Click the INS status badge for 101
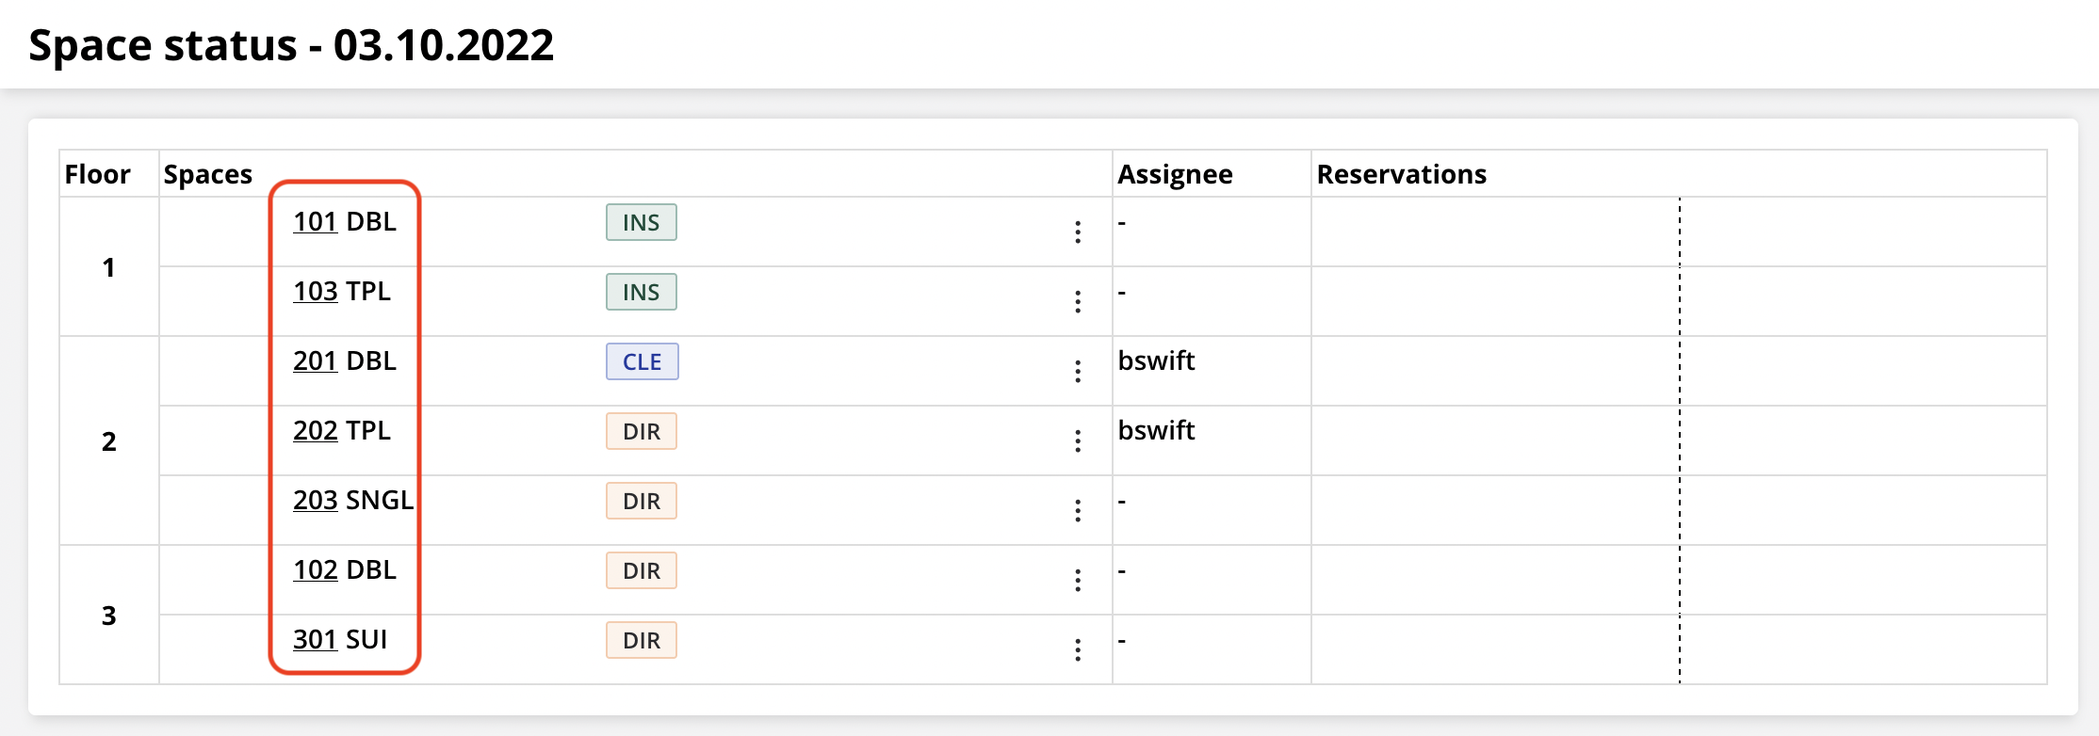2099x736 pixels. tap(641, 223)
